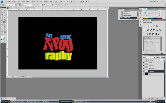
Task: Select the Paint Bucket tool in toolbox
Action: click(4, 22)
